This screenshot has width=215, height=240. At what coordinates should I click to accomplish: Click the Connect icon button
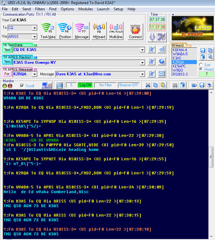[135, 32]
